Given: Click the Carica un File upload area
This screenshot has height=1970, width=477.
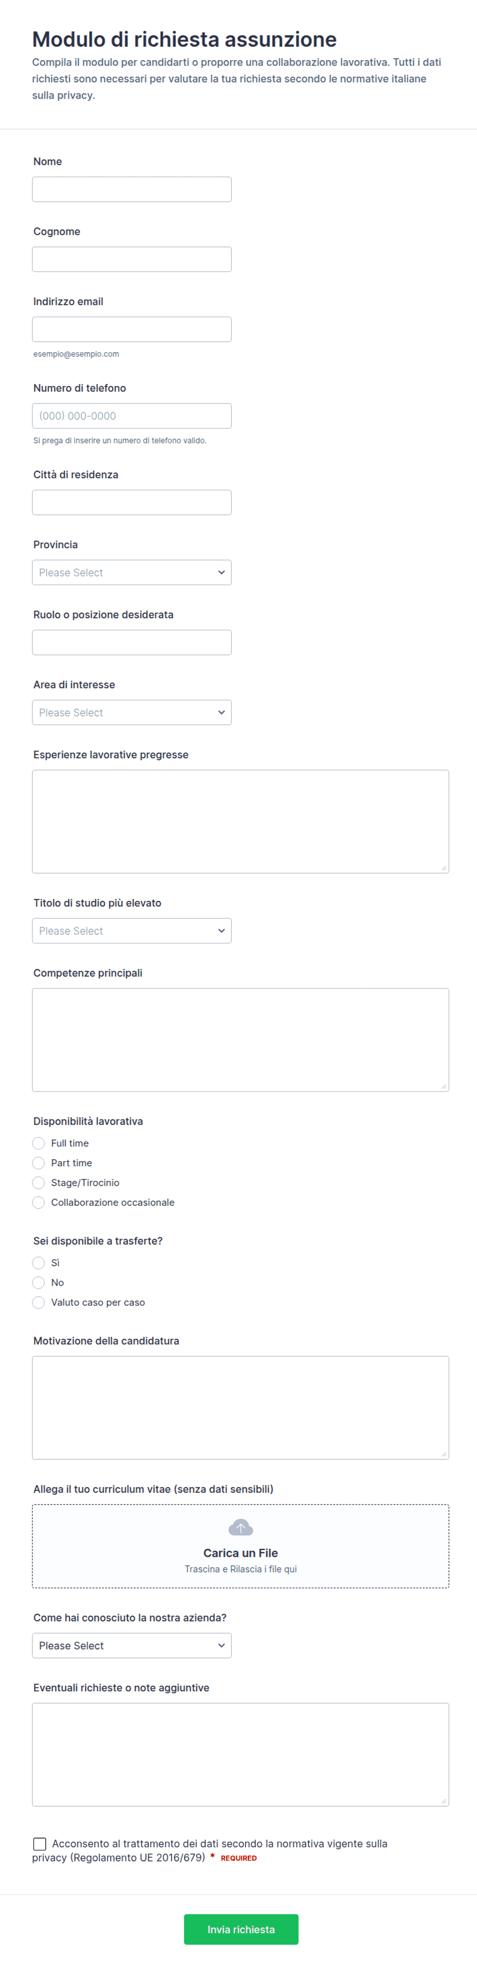Looking at the screenshot, I should (240, 1546).
